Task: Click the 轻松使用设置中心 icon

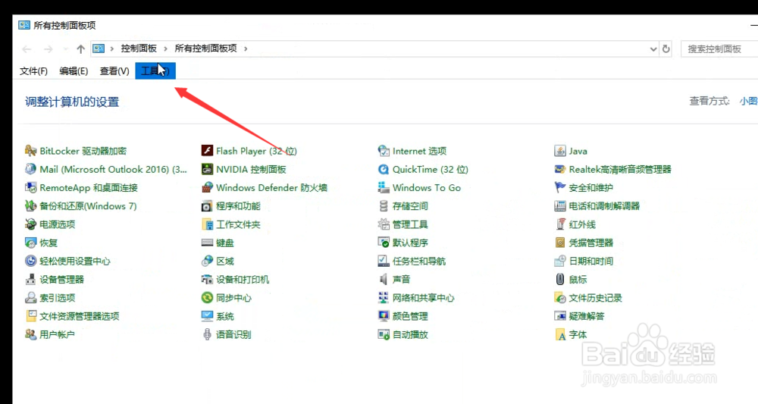Action: (x=30, y=261)
